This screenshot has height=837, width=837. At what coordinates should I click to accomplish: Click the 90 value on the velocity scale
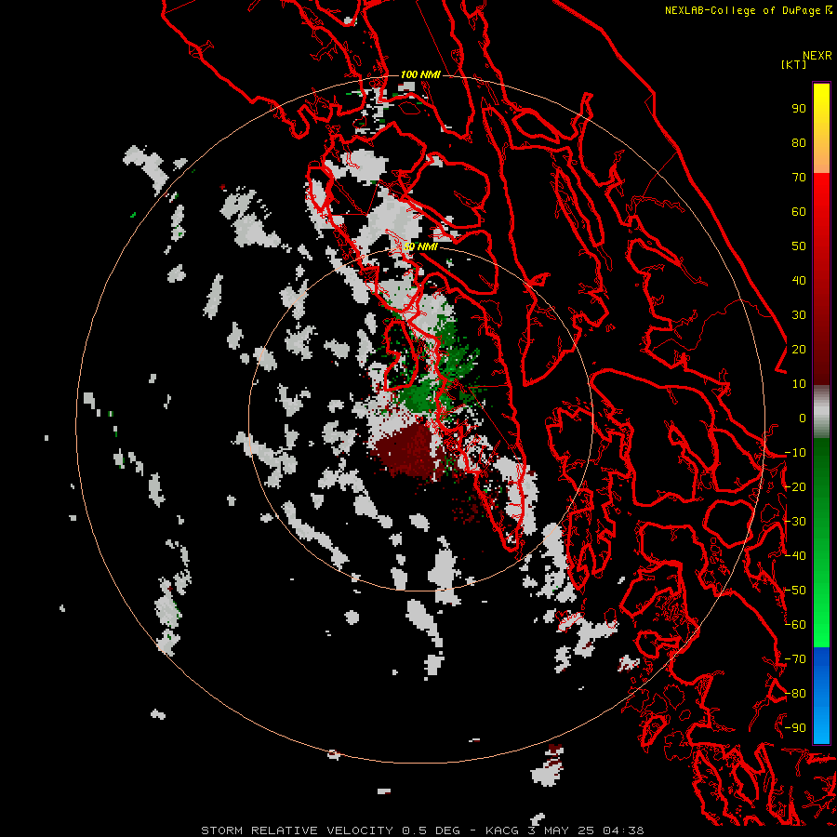799,109
